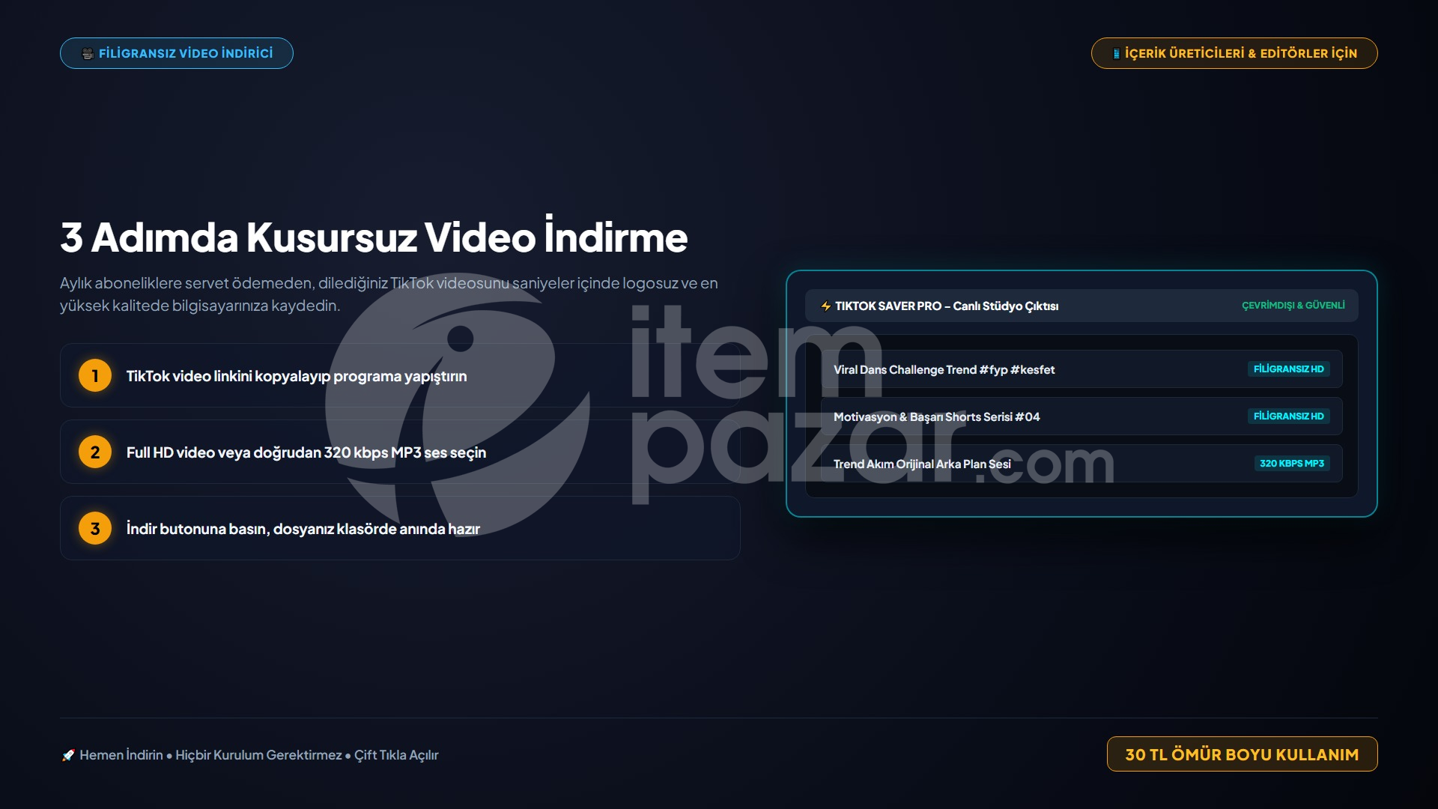Screen dimensions: 1438x809
Task: Click the Motivasyon & Başarı Shorts Serisi row
Action: pos(1081,416)
